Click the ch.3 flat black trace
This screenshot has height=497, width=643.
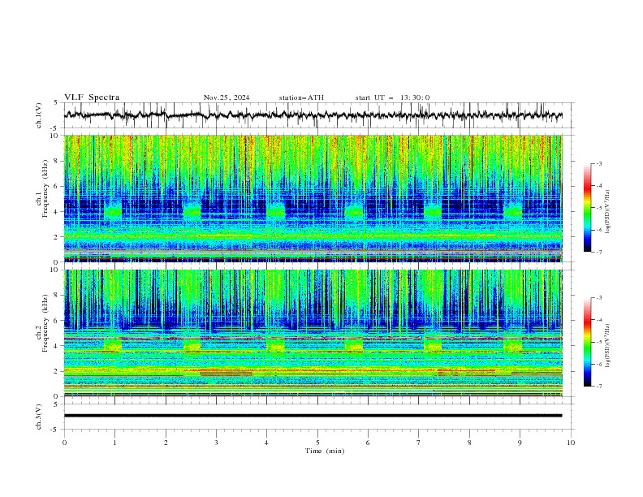click(313, 416)
